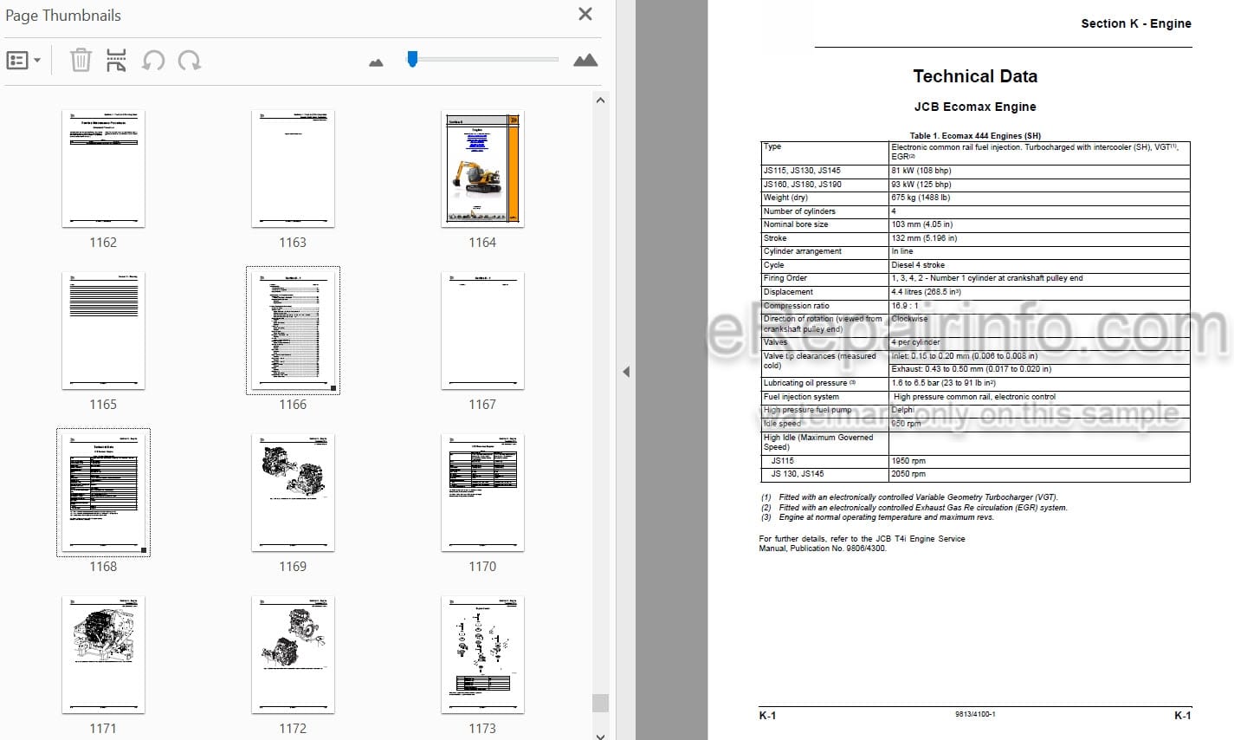
Task: Enlarge thumbnail size with large mountain icon
Action: click(x=585, y=60)
